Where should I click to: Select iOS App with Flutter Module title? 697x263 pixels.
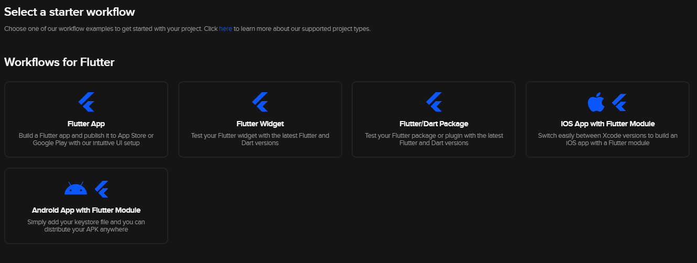tap(608, 124)
